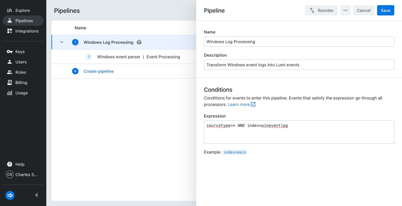Cancel editing the pipeline
The height and width of the screenshot is (206, 402).
(363, 11)
